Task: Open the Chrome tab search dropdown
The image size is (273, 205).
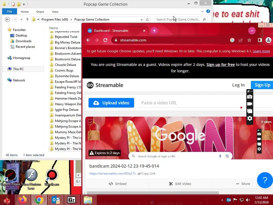Action: click(x=252, y=31)
